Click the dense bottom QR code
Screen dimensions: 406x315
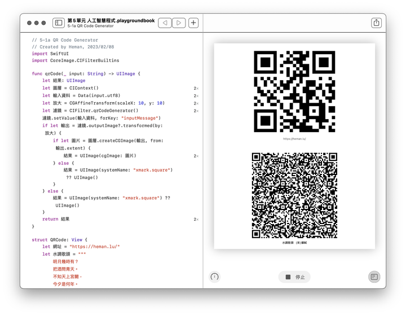pyautogui.click(x=294, y=195)
